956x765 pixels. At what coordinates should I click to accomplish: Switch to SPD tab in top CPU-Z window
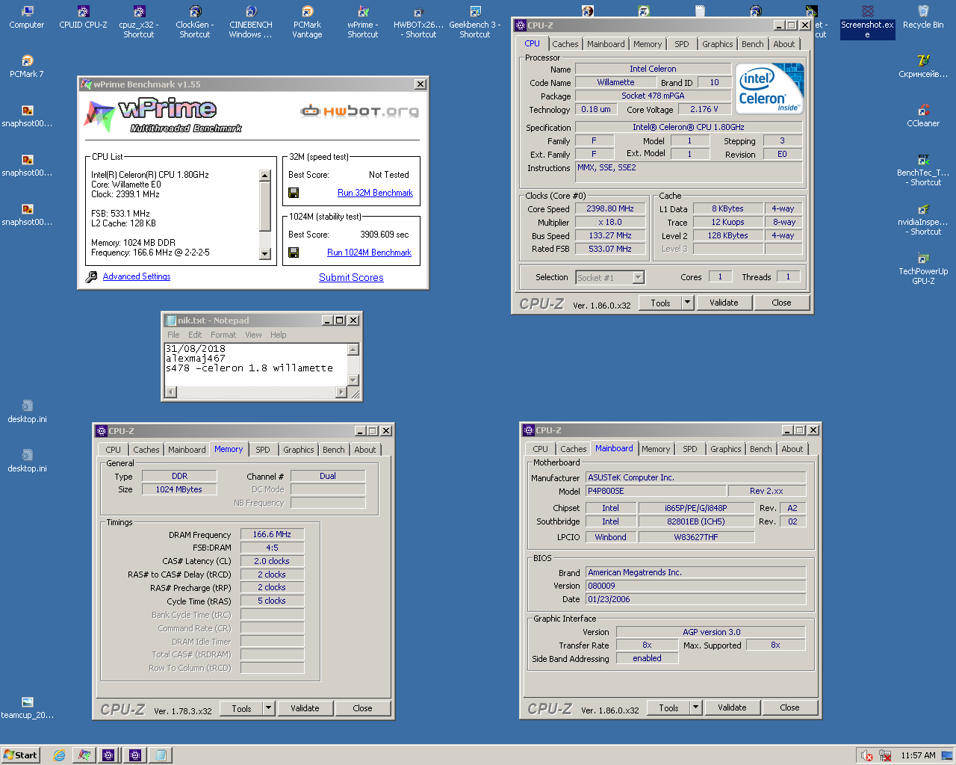click(682, 44)
